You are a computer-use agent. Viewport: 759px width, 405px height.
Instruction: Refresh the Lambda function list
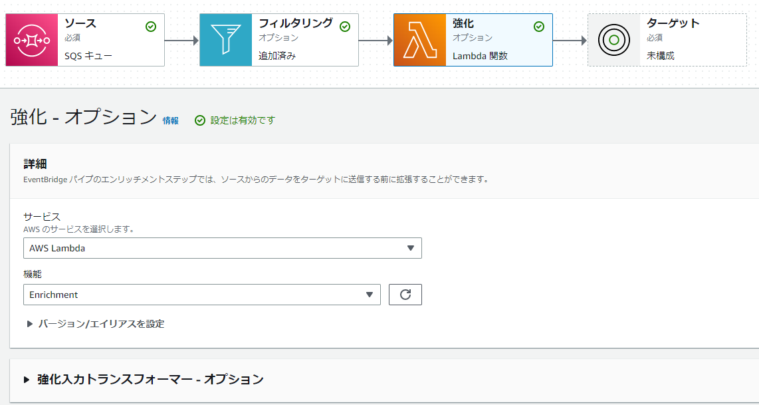coord(405,295)
